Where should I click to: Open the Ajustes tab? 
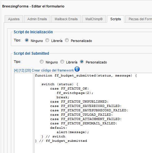pos(14,19)
